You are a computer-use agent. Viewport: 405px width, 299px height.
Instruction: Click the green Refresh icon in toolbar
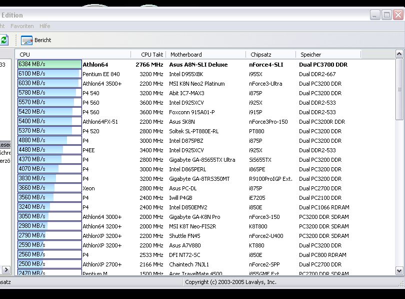pyautogui.click(x=4, y=40)
